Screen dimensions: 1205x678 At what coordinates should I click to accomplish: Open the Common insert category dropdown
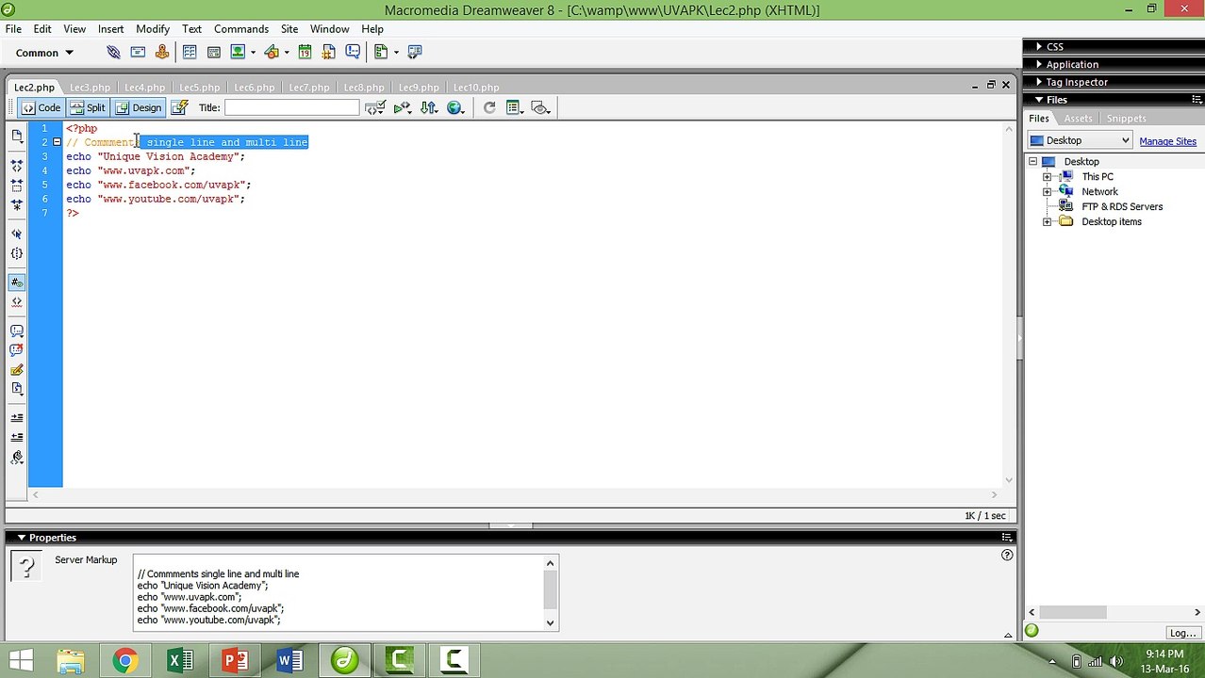pos(44,53)
